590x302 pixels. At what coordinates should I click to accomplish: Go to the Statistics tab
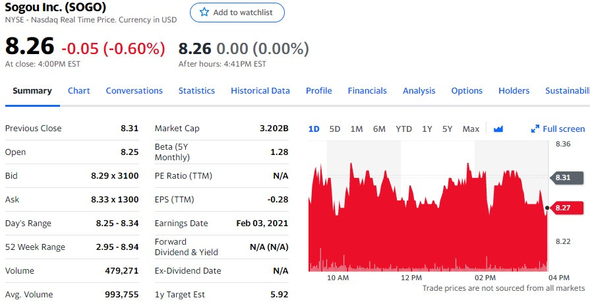pos(197,91)
